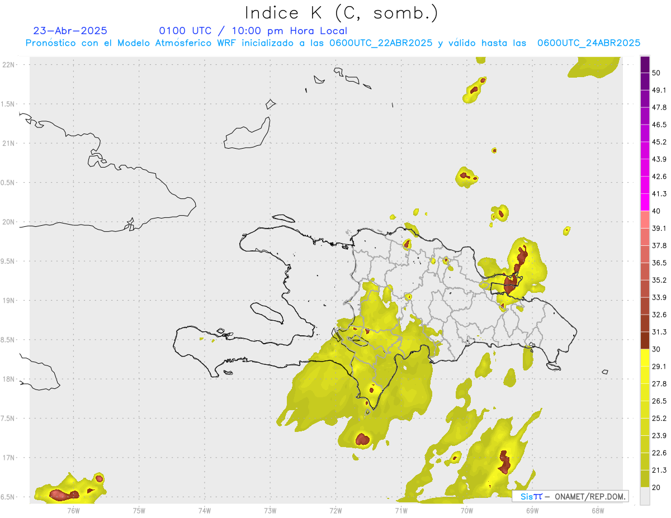Click the colorbar value "41.3"
The height and width of the screenshot is (518, 671).
click(659, 194)
